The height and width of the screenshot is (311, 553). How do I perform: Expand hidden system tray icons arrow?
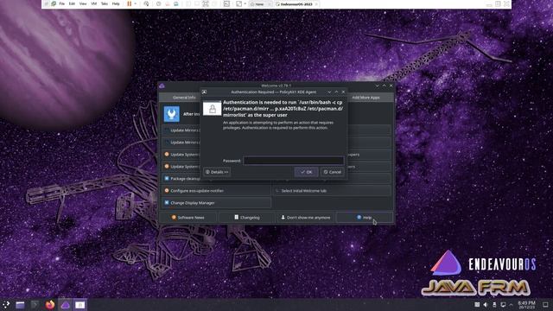(x=511, y=305)
